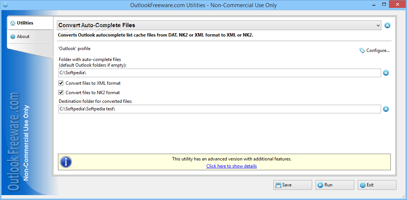Uncheck Convert files to XML format
Viewport: 407px width, 200px height.
click(61, 83)
